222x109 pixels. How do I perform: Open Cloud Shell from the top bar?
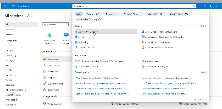click(205, 6)
